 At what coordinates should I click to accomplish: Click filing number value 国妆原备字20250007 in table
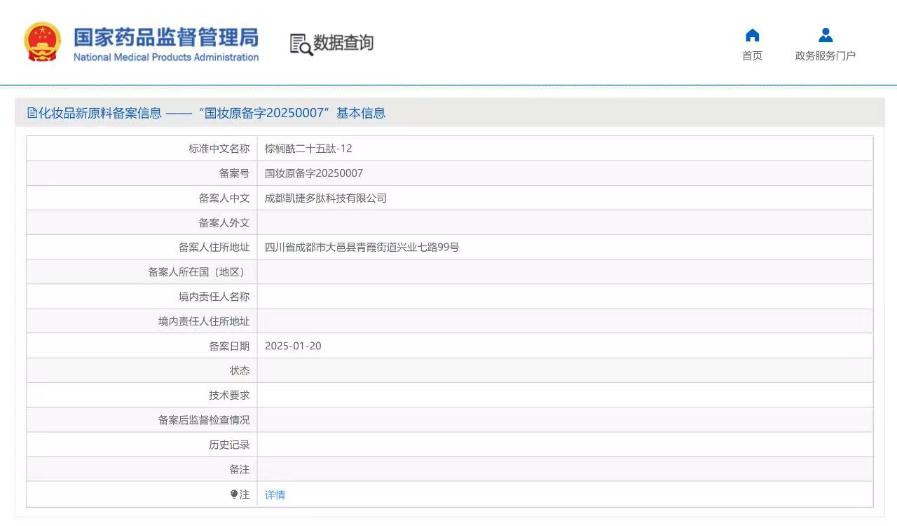314,173
